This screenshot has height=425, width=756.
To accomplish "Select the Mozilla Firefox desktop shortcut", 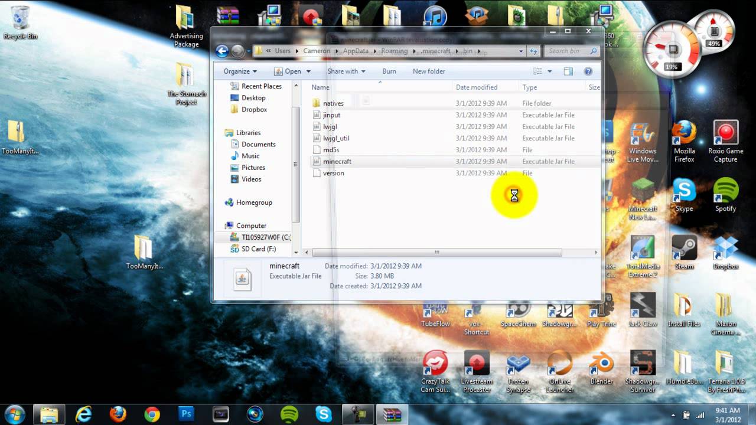I will [x=685, y=142].
